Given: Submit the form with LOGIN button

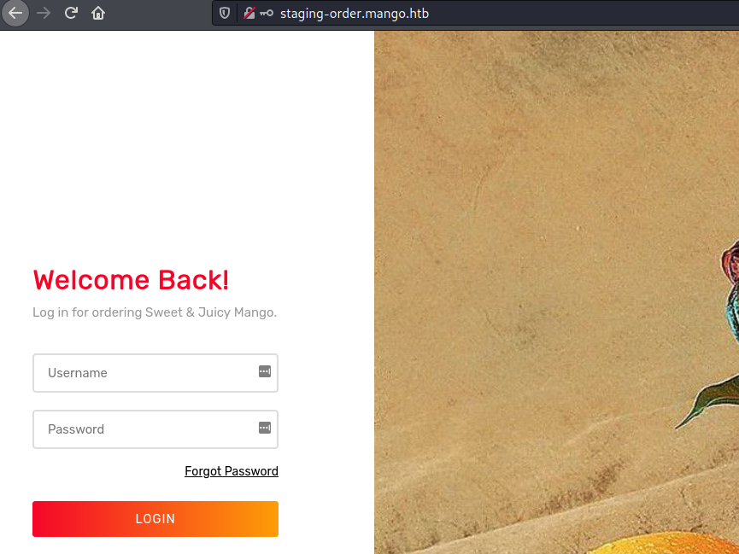Looking at the screenshot, I should point(155,519).
